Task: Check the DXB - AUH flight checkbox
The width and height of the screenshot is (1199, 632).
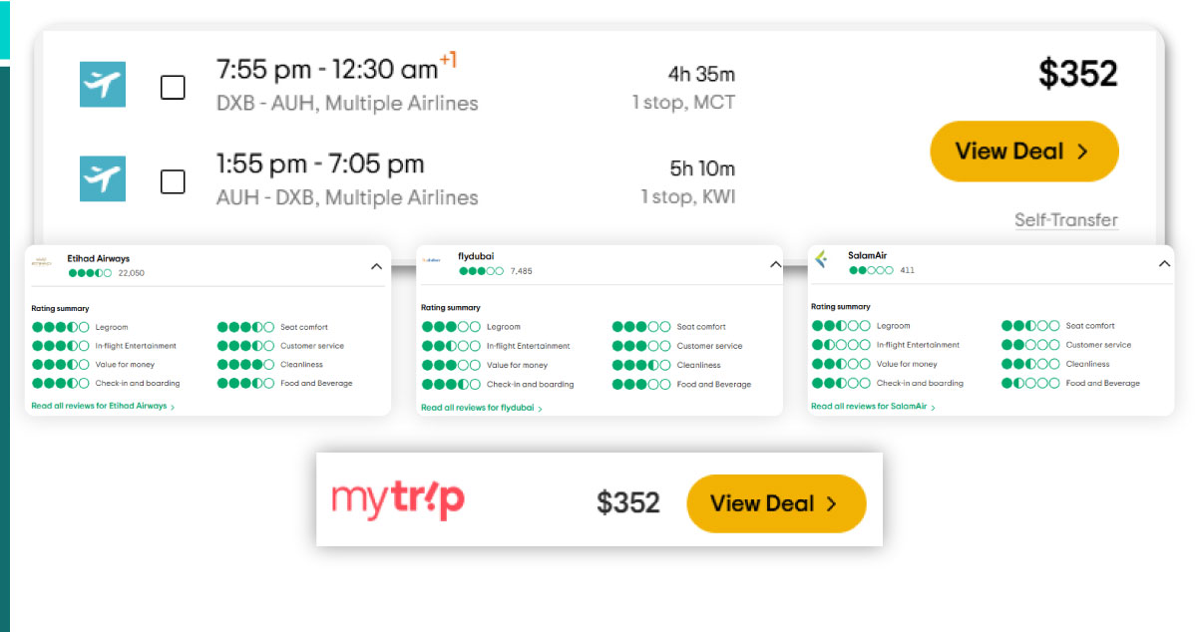Action: click(x=173, y=88)
